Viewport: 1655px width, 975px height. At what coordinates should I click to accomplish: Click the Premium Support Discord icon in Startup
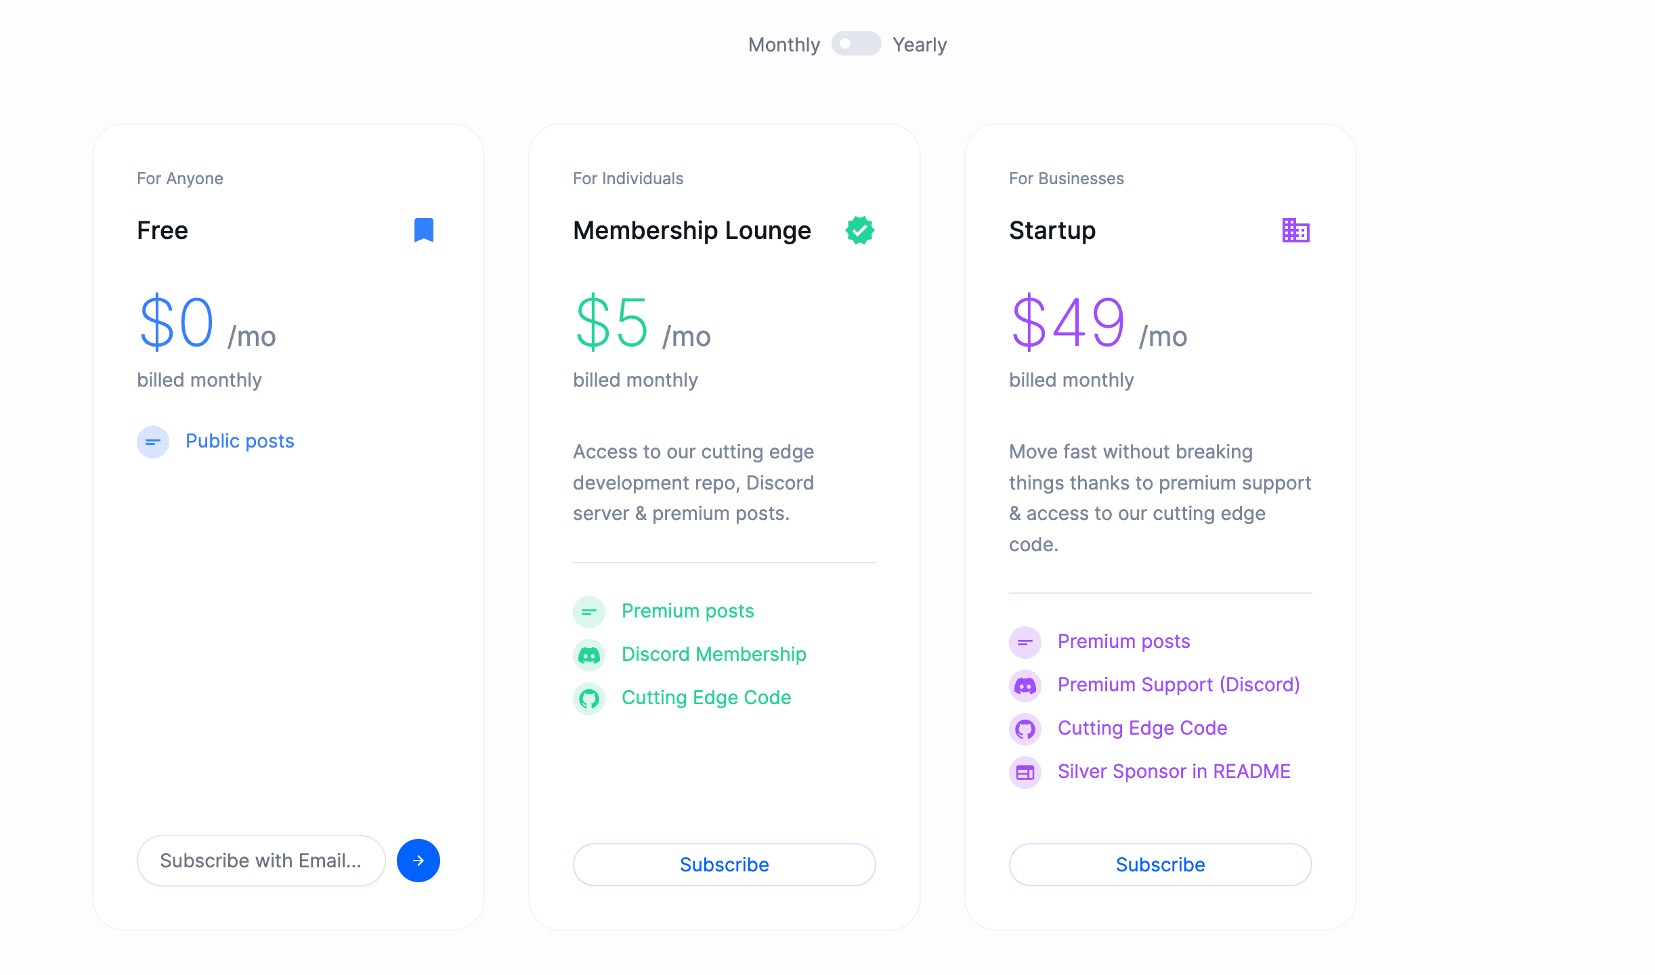(1025, 684)
